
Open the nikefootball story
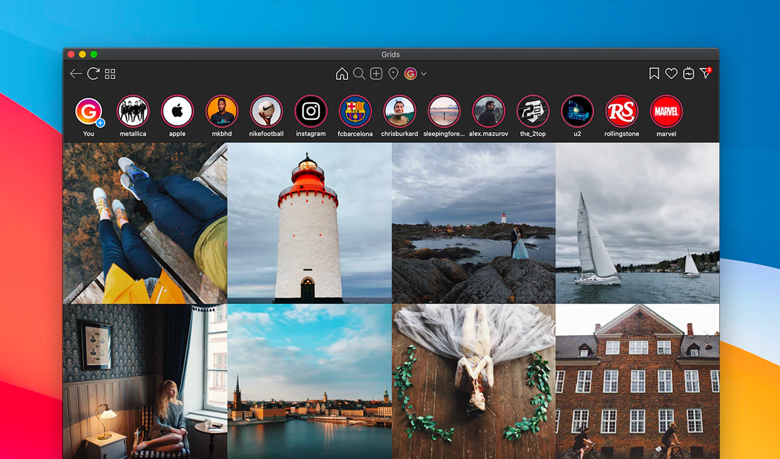267,111
